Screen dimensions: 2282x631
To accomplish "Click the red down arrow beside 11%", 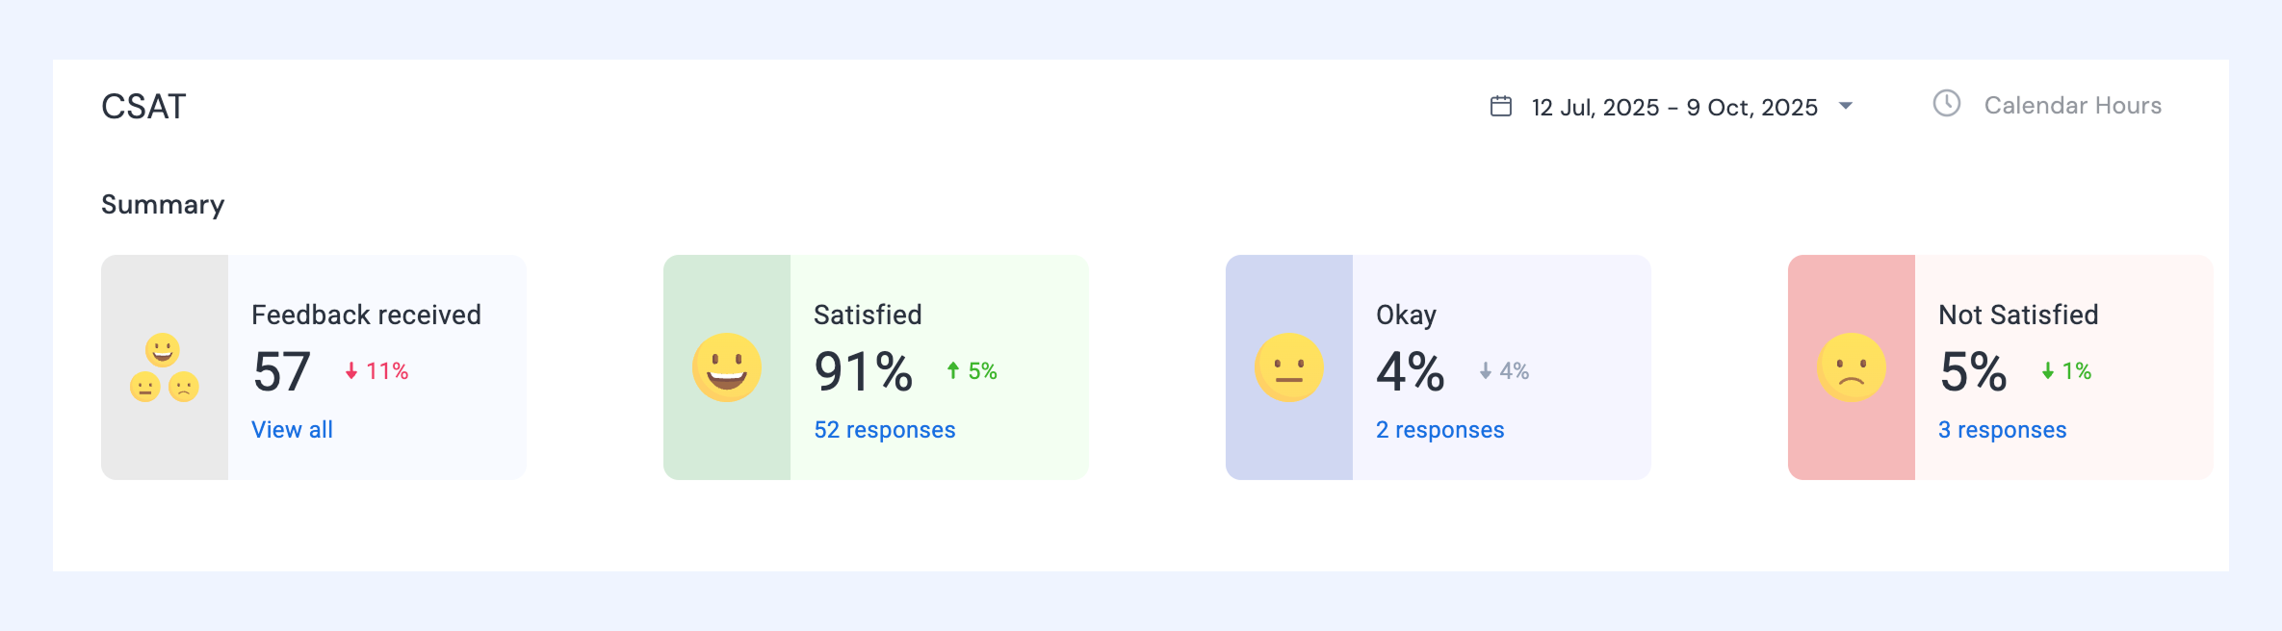I will [351, 370].
